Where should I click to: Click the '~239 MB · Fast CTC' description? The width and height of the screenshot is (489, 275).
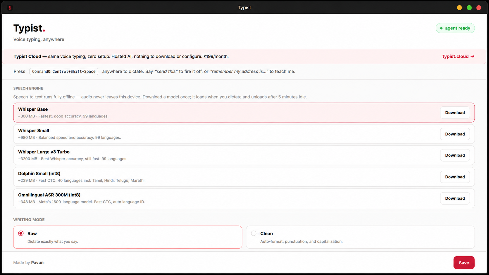[82, 181]
